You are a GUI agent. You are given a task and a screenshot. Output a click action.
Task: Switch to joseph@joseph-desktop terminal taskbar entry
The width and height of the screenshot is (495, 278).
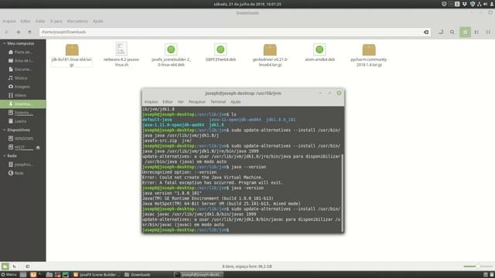pyautogui.click(x=199, y=275)
